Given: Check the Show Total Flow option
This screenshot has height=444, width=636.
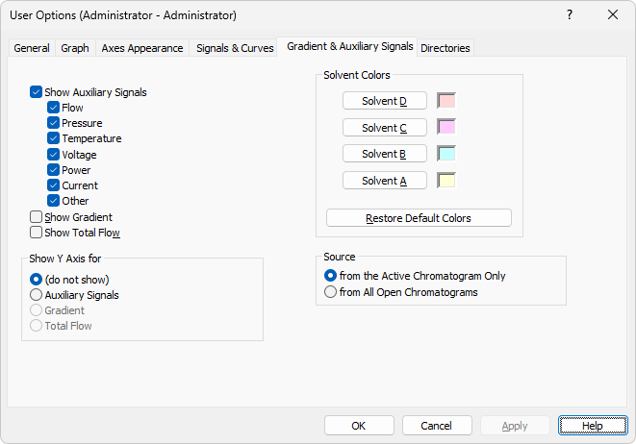Looking at the screenshot, I should (x=37, y=233).
